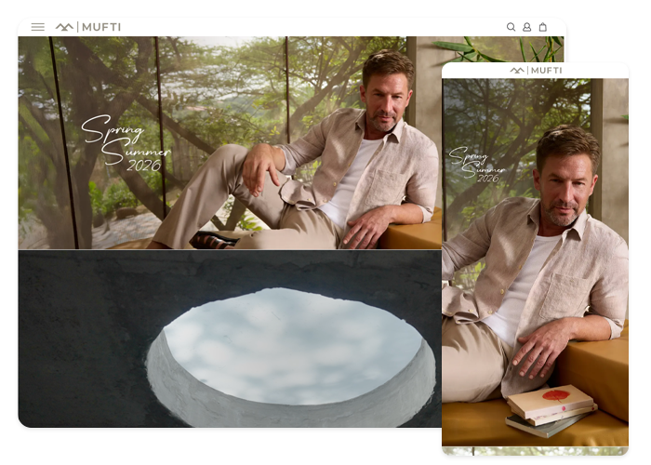Click the Mufti logo in the mobile preview header
651x465 pixels.
pos(517,70)
